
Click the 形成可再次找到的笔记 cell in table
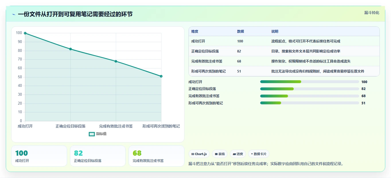point(209,71)
